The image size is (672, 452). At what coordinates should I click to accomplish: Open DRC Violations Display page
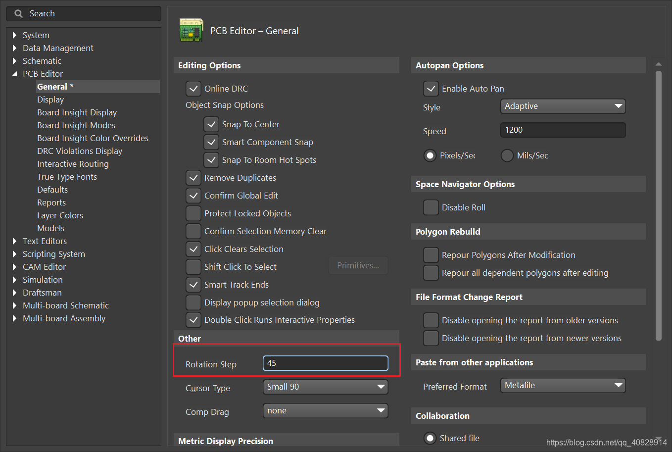[x=80, y=151]
